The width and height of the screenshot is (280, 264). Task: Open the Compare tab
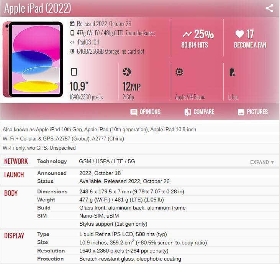199,112
